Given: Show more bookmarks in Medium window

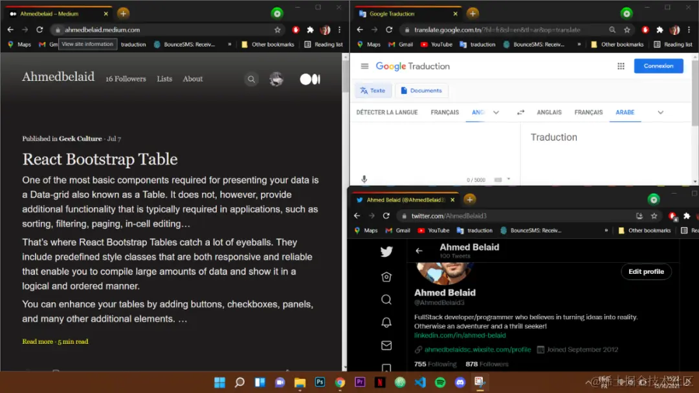Looking at the screenshot, I should pos(230,44).
